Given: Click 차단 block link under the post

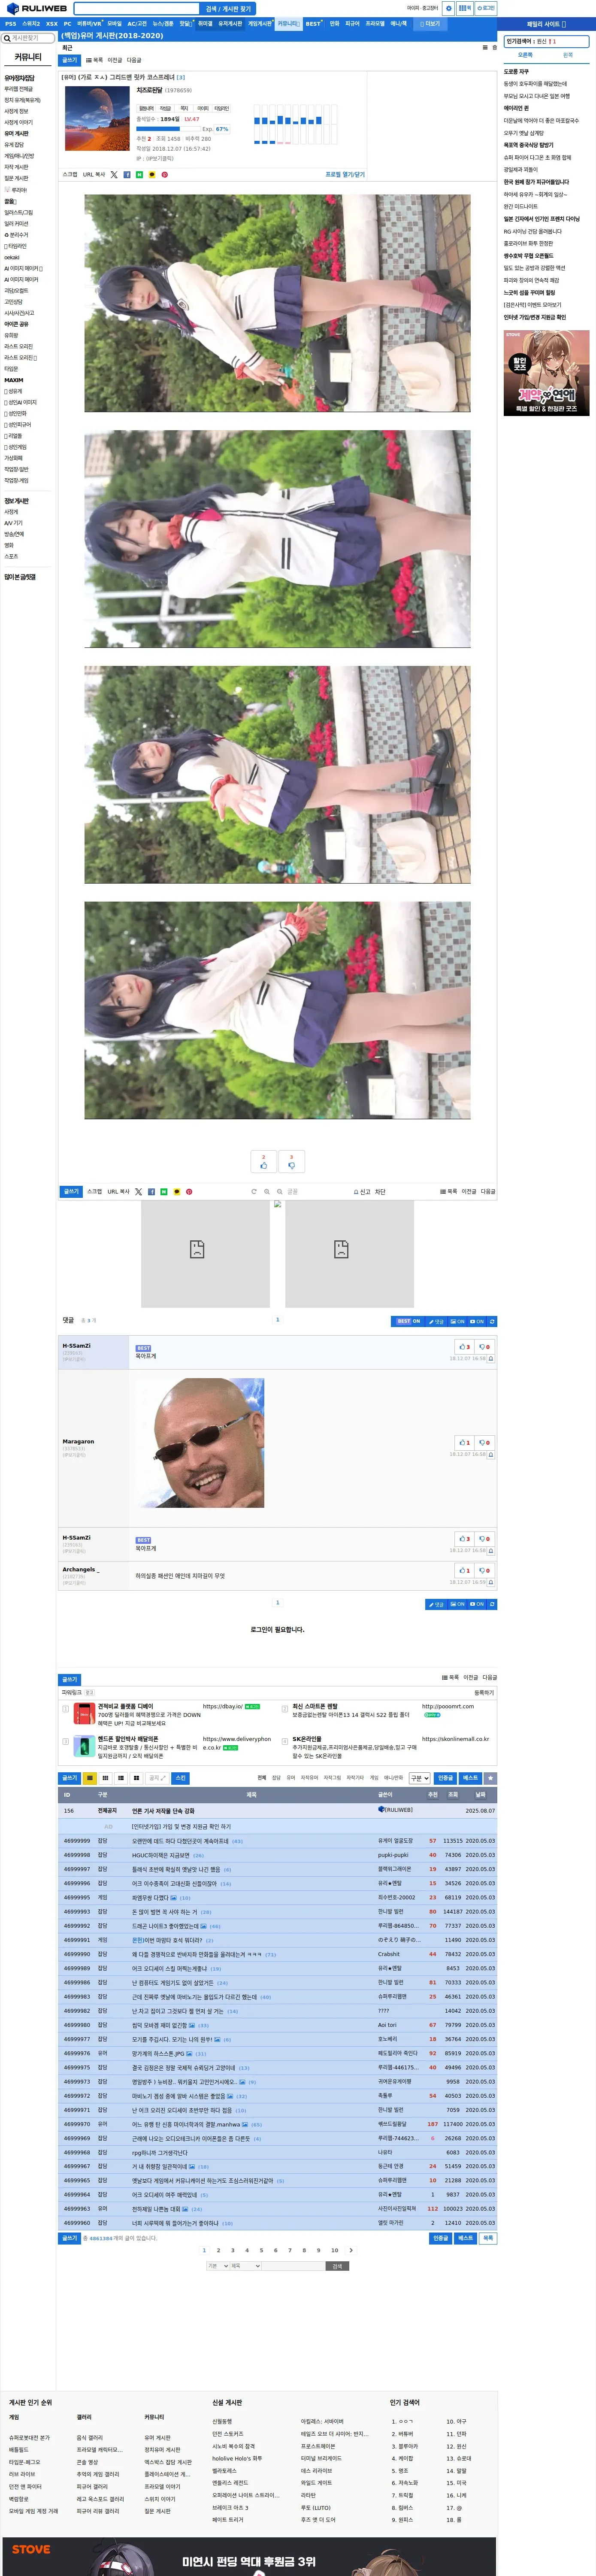Looking at the screenshot, I should tap(380, 1191).
